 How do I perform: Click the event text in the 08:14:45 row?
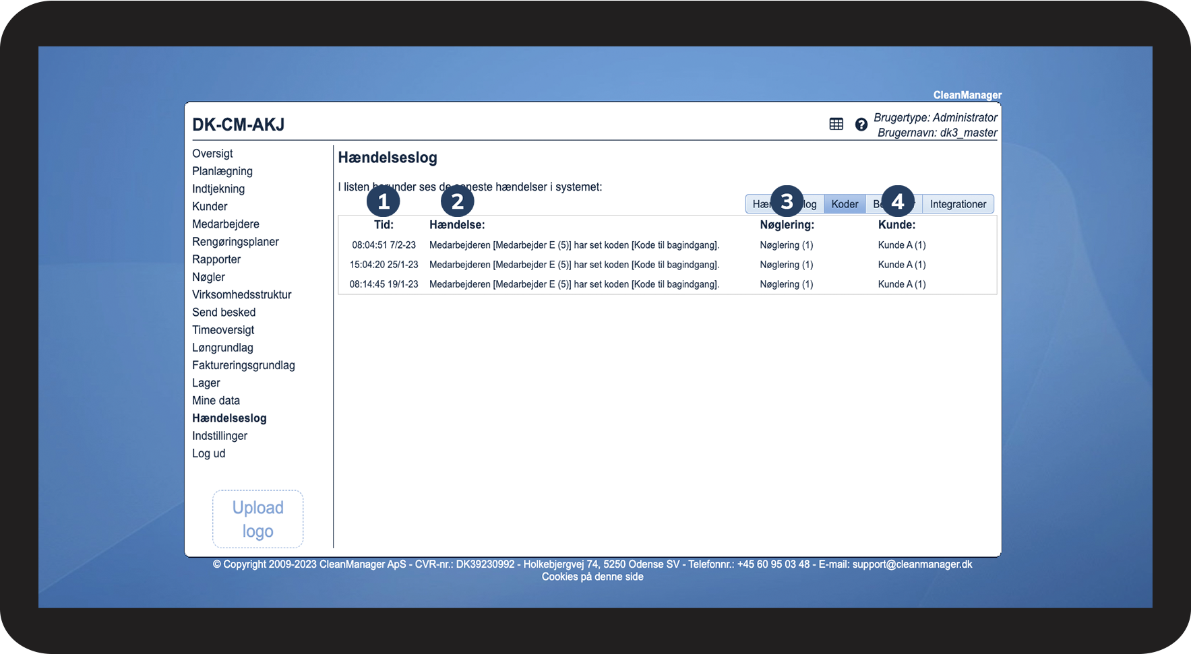574,284
